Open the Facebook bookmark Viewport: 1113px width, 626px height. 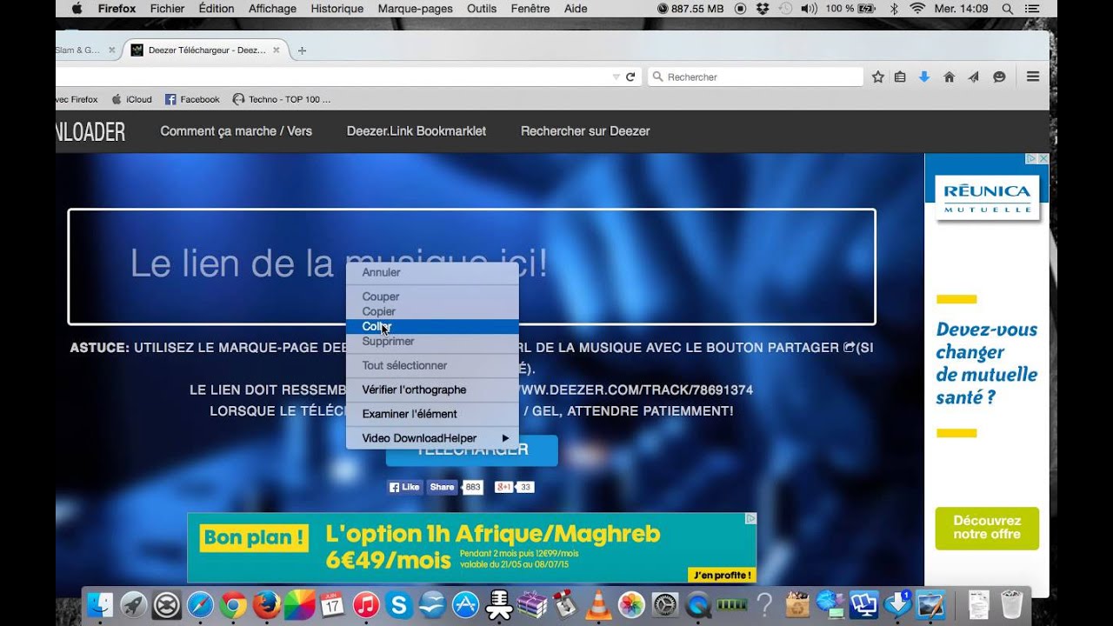[x=192, y=99]
